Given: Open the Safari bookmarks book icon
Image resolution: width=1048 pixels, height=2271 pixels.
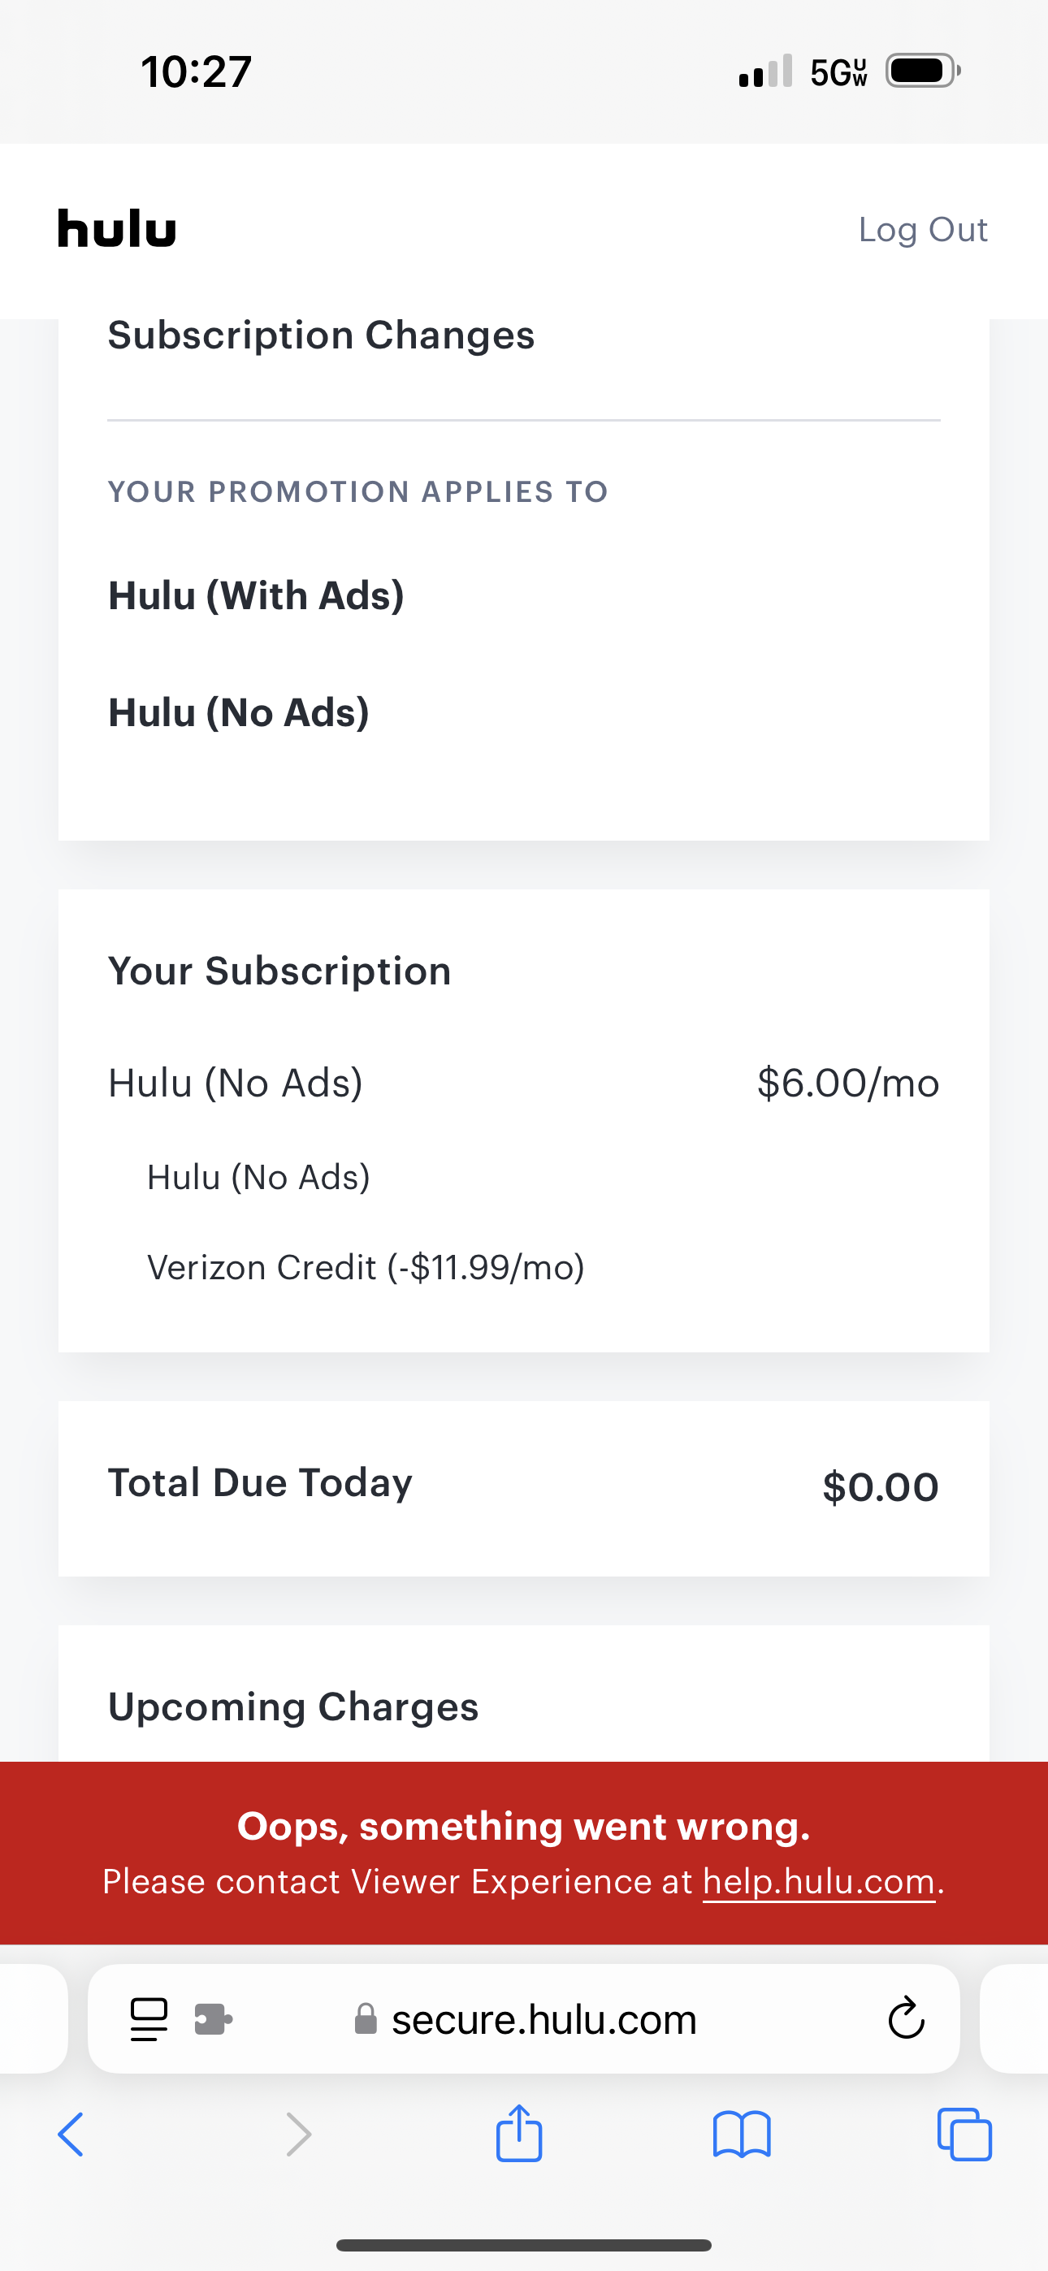Looking at the screenshot, I should point(742,2135).
